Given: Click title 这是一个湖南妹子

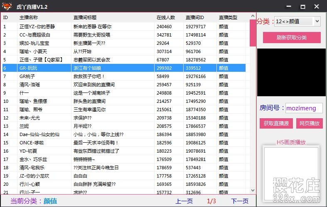Looking at the screenshot, I should [92, 93].
